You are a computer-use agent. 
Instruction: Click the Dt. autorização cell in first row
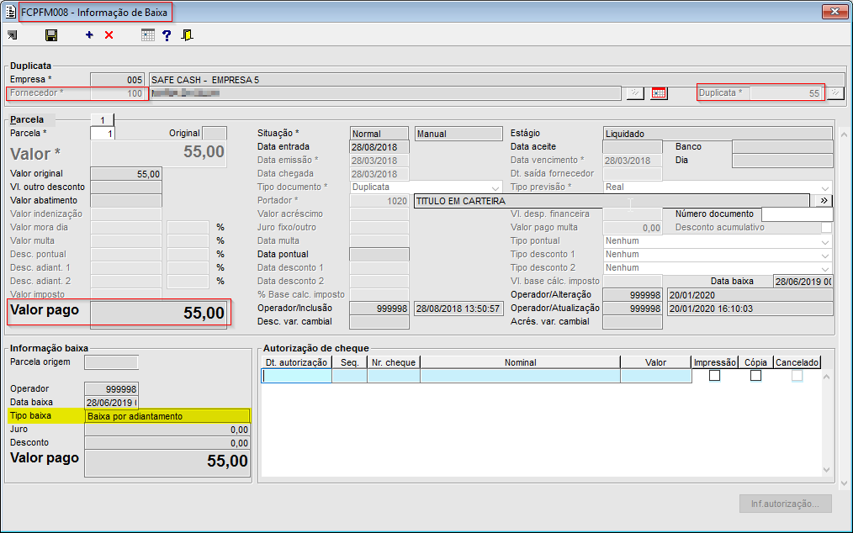(296, 376)
